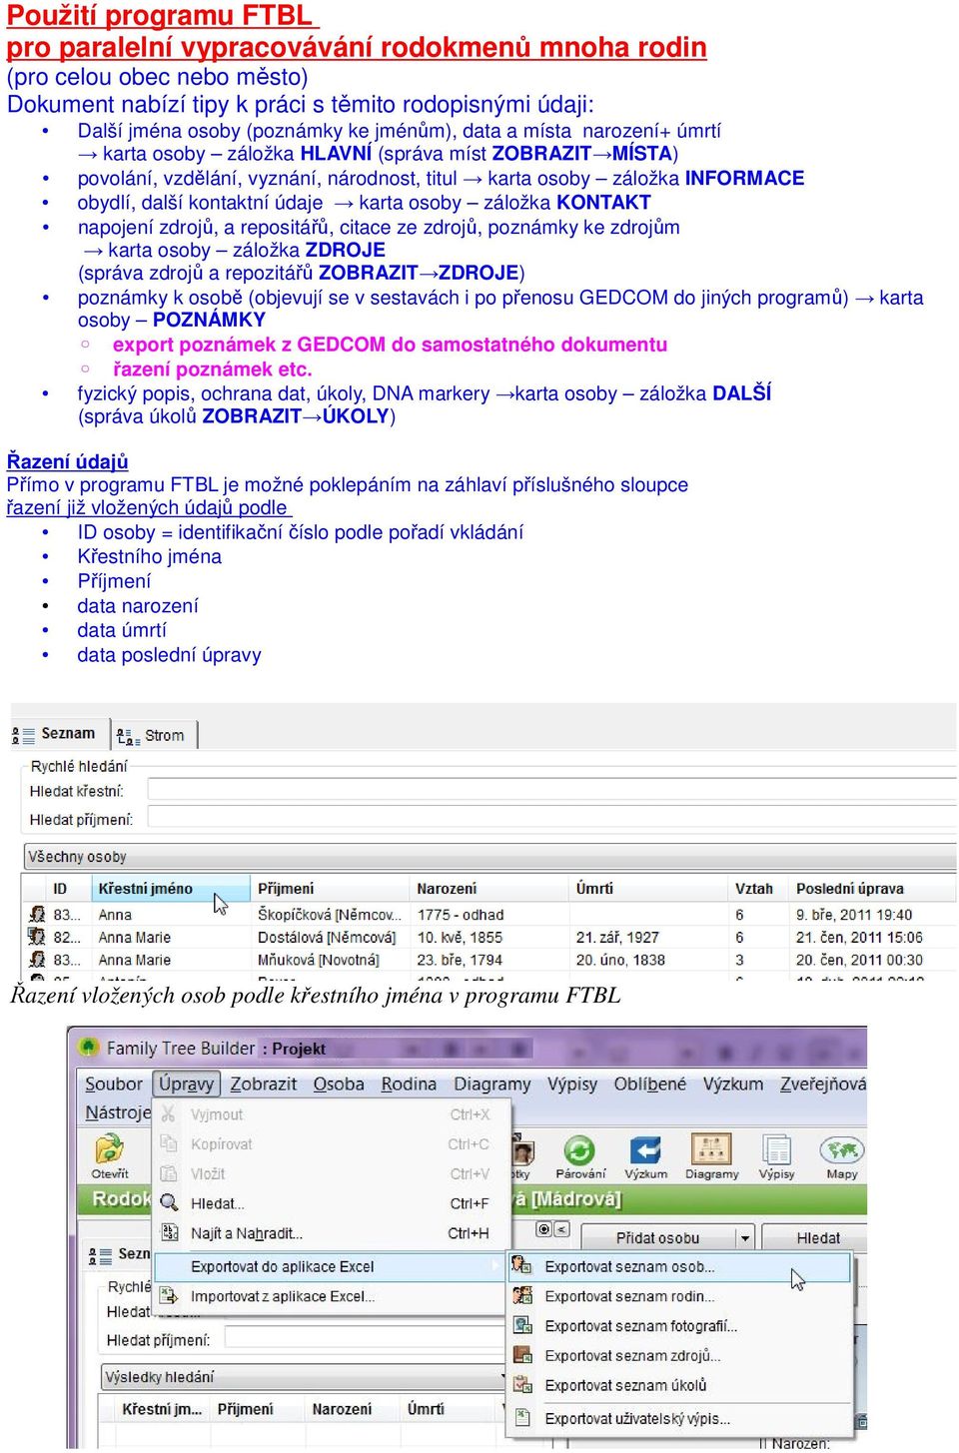
Task: Sort by Křestní jméno column header
Action: pyautogui.click(x=171, y=889)
